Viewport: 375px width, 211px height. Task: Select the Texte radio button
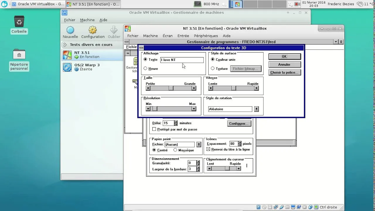coord(146,59)
